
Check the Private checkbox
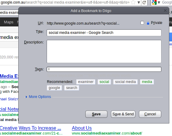point(142,23)
